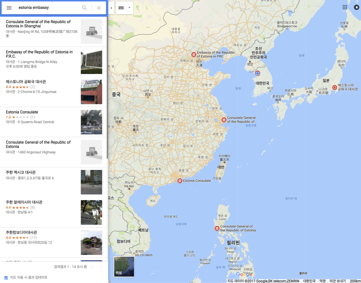
Task: View 주한캄보디아대사관 photo thumbnail
Action: 91,243
